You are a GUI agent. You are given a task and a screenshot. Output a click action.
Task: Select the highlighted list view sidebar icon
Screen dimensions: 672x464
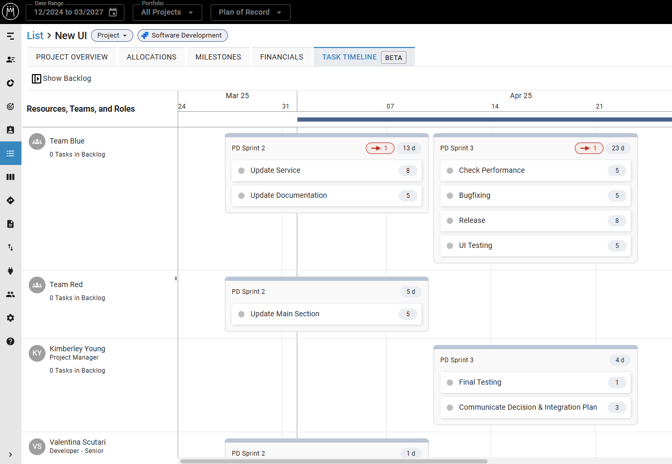pyautogui.click(x=10, y=153)
